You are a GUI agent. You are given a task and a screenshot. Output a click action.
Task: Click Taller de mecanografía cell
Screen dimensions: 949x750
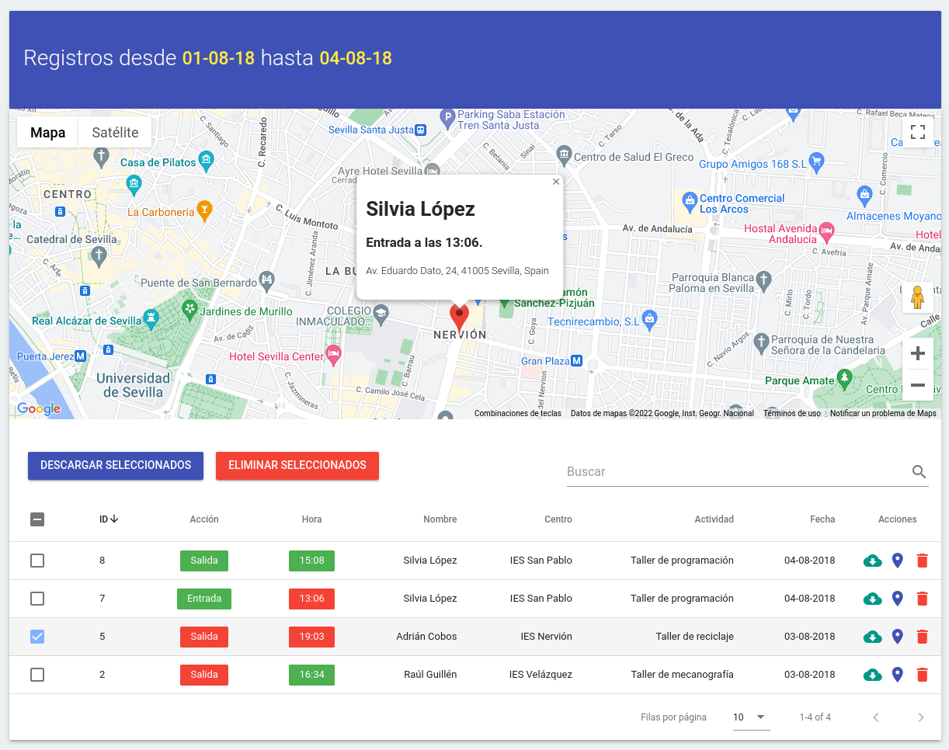tap(682, 675)
